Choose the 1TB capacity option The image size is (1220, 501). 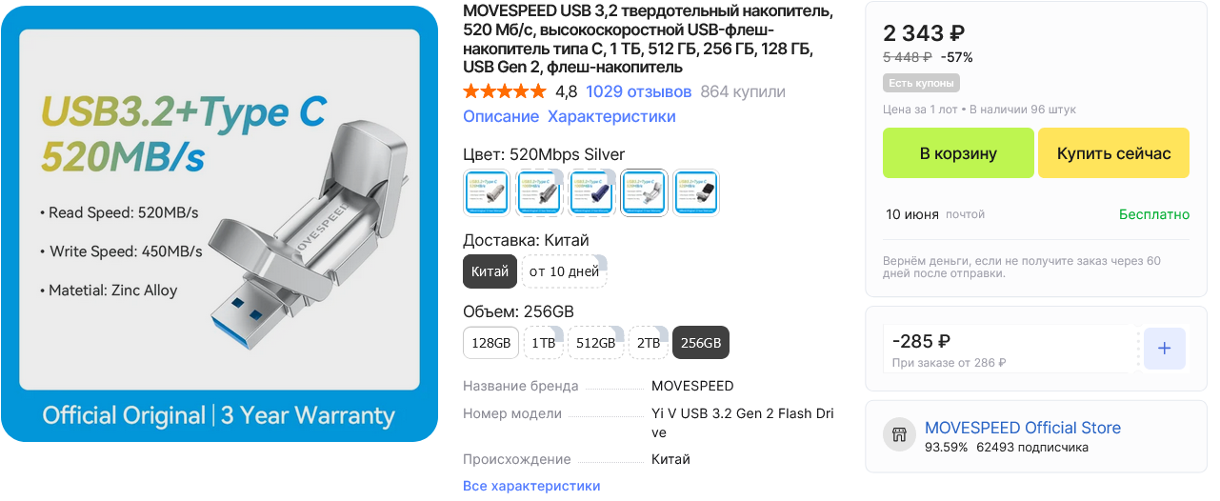pos(543,343)
